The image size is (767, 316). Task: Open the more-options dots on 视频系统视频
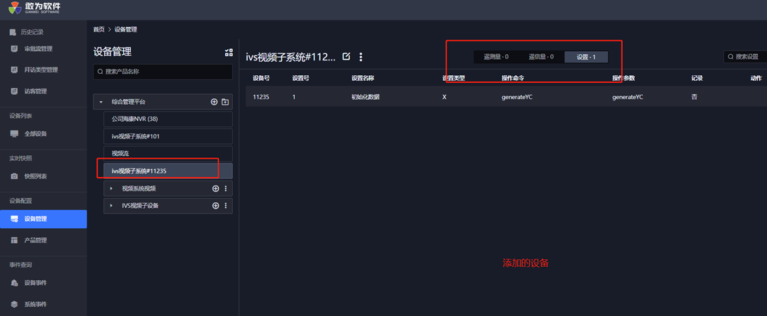[x=225, y=188]
